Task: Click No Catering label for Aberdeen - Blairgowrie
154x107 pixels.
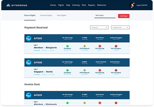Action: point(100,48)
